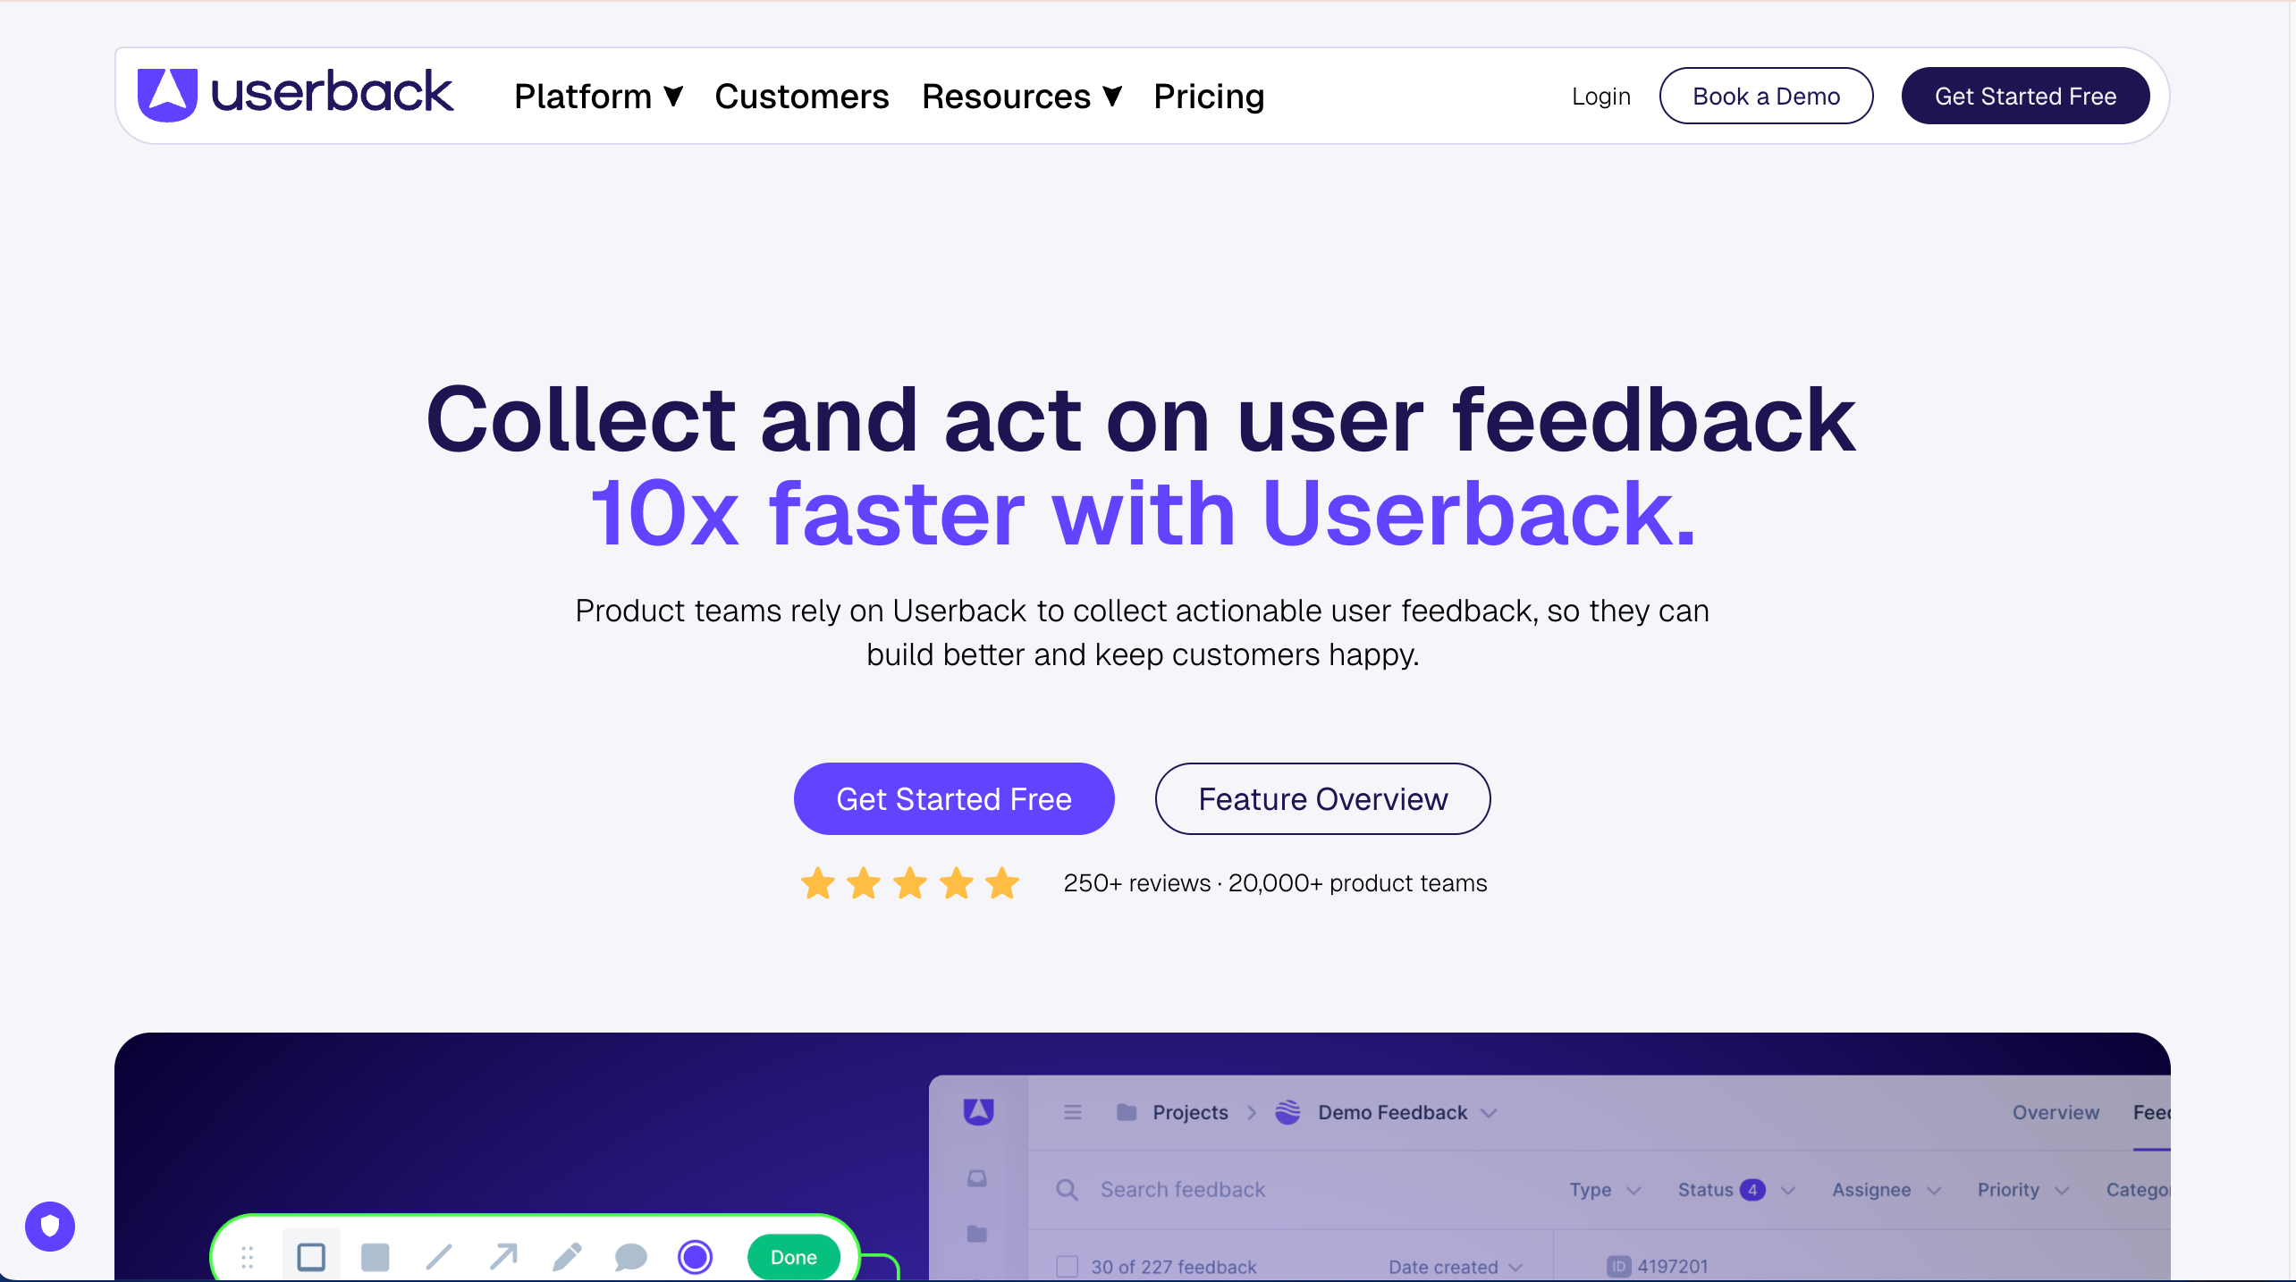Expand the Resources navigation dropdown
Viewport: 2296px width, 1282px height.
tap(1021, 96)
